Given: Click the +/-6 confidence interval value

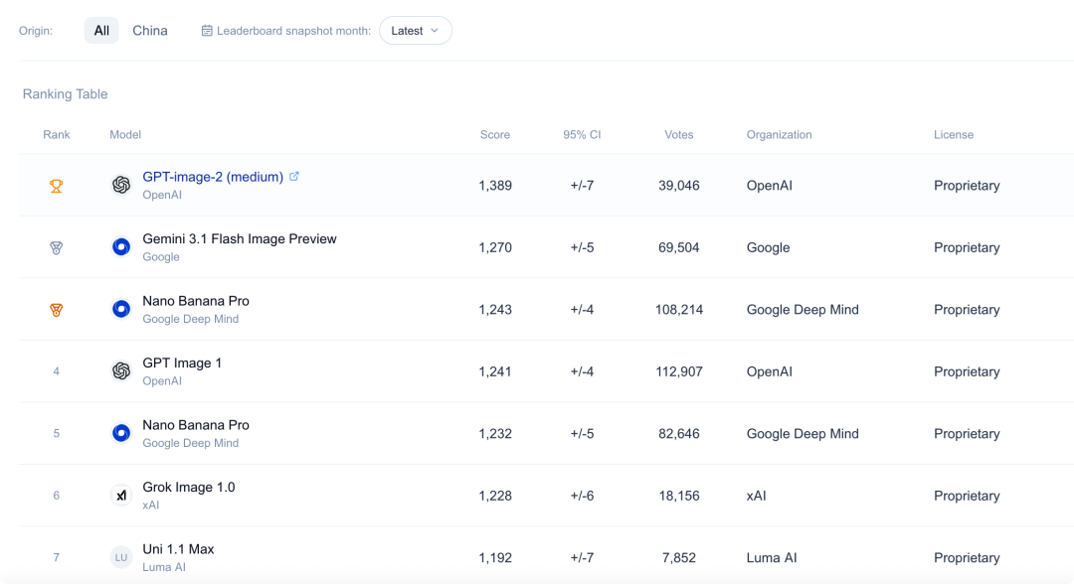Looking at the screenshot, I should coord(582,496).
